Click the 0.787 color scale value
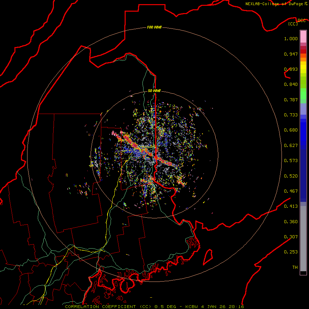This screenshot has height=309, width=309. 291,100
